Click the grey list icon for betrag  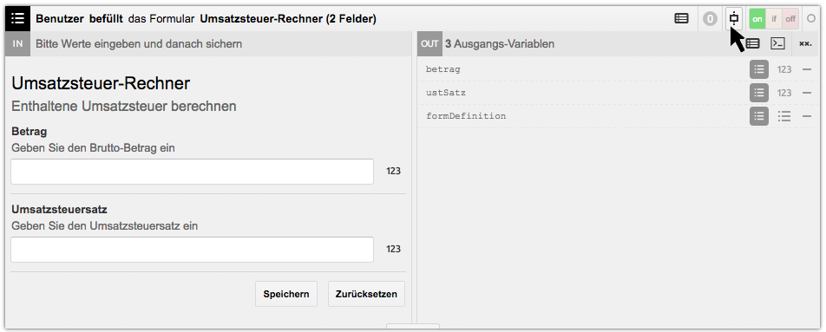point(759,69)
